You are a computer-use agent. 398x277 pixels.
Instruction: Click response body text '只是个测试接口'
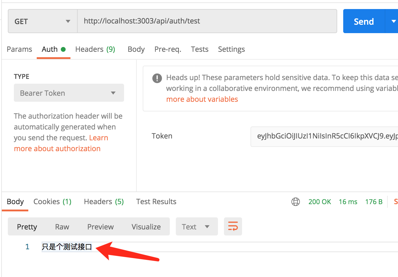click(67, 247)
